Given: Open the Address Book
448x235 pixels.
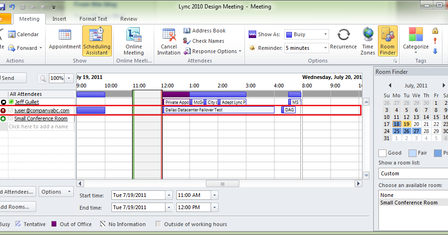Looking at the screenshot, I should pyautogui.click(x=204, y=31).
